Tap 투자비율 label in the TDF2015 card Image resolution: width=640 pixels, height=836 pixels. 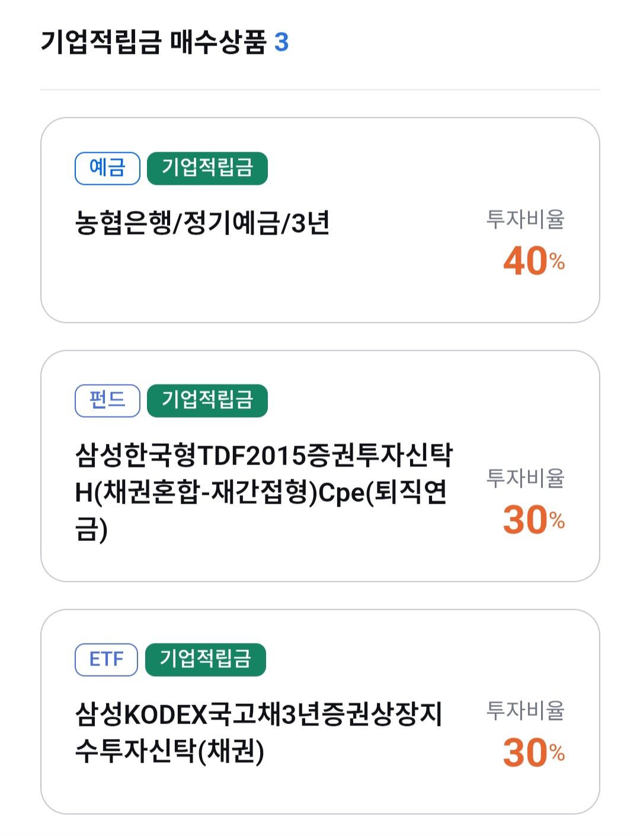(525, 478)
